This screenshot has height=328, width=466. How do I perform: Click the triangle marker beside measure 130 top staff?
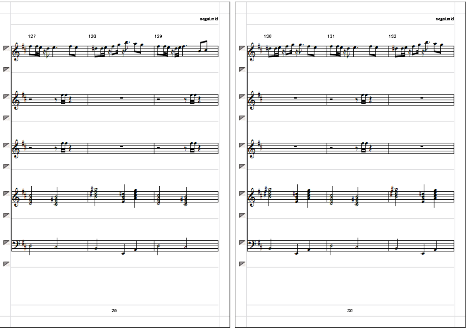(x=242, y=48)
